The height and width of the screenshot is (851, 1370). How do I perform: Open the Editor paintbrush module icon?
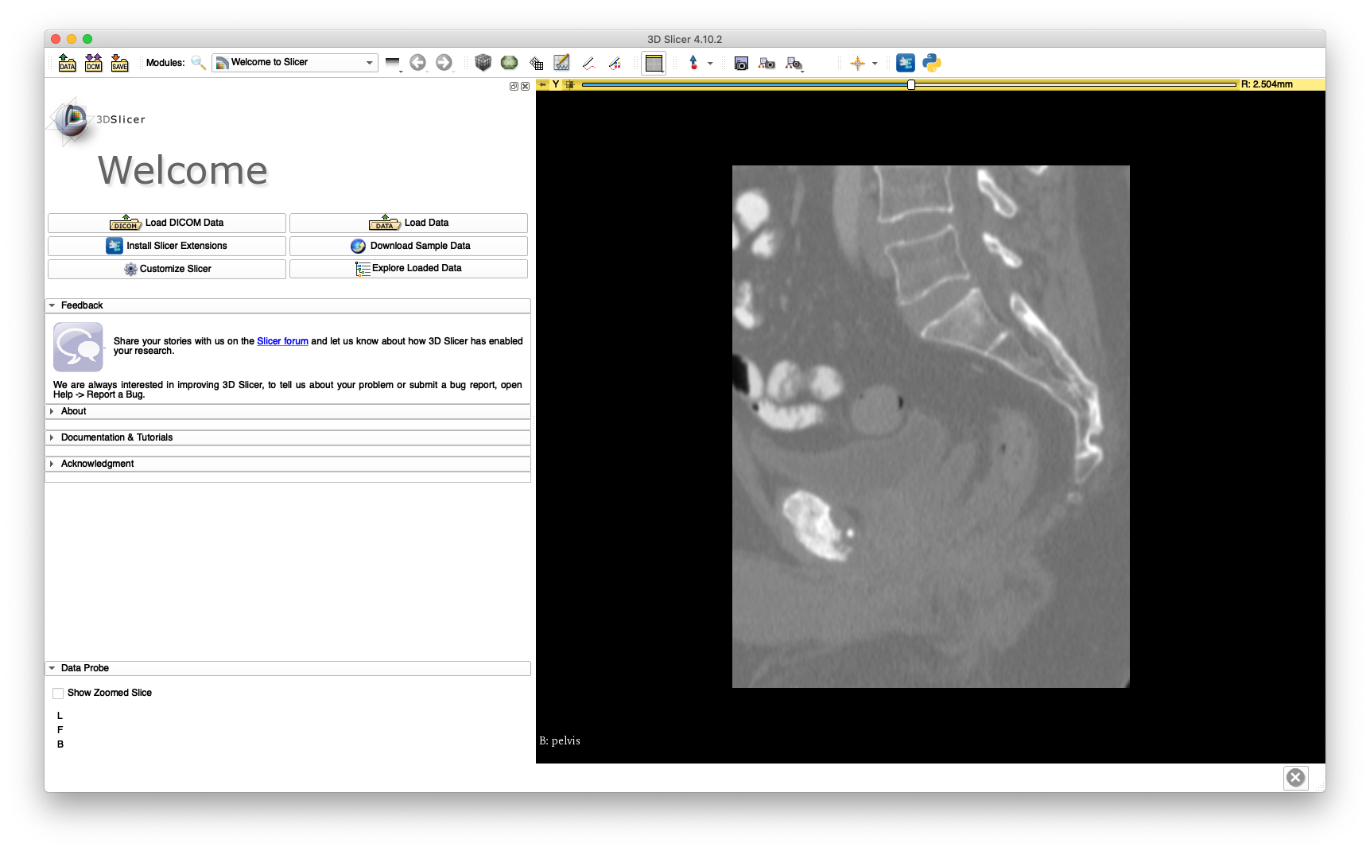(x=615, y=63)
